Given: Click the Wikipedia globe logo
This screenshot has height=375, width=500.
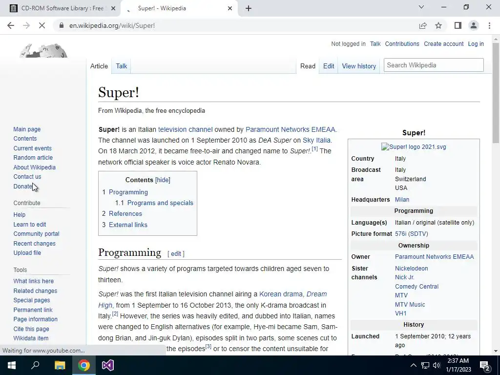Looking at the screenshot, I should click(x=43, y=50).
